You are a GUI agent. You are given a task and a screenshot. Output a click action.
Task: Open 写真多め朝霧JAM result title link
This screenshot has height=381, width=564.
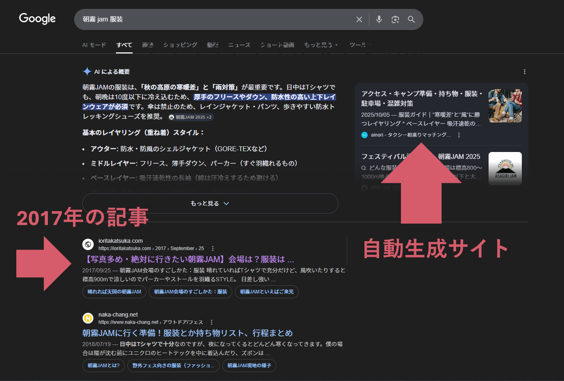pos(188,259)
